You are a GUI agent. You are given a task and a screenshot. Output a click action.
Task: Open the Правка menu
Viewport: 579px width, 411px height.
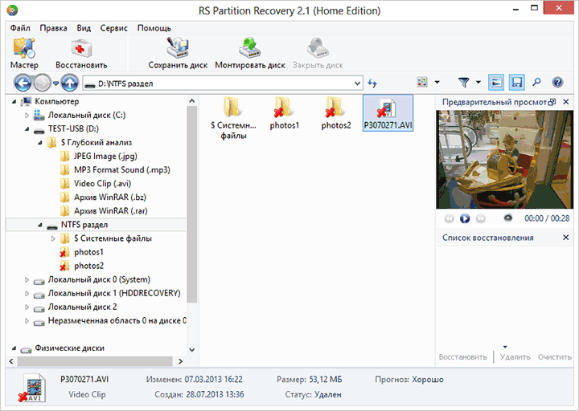(x=53, y=28)
